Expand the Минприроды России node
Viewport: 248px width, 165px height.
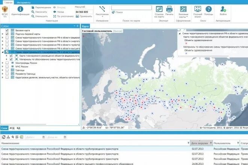[x=3, y=63]
